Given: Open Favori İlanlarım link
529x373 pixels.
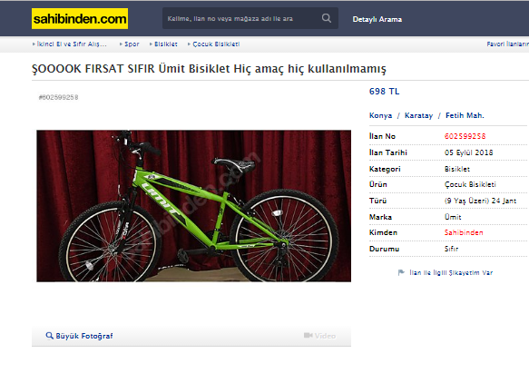Looking at the screenshot, I should point(508,44).
